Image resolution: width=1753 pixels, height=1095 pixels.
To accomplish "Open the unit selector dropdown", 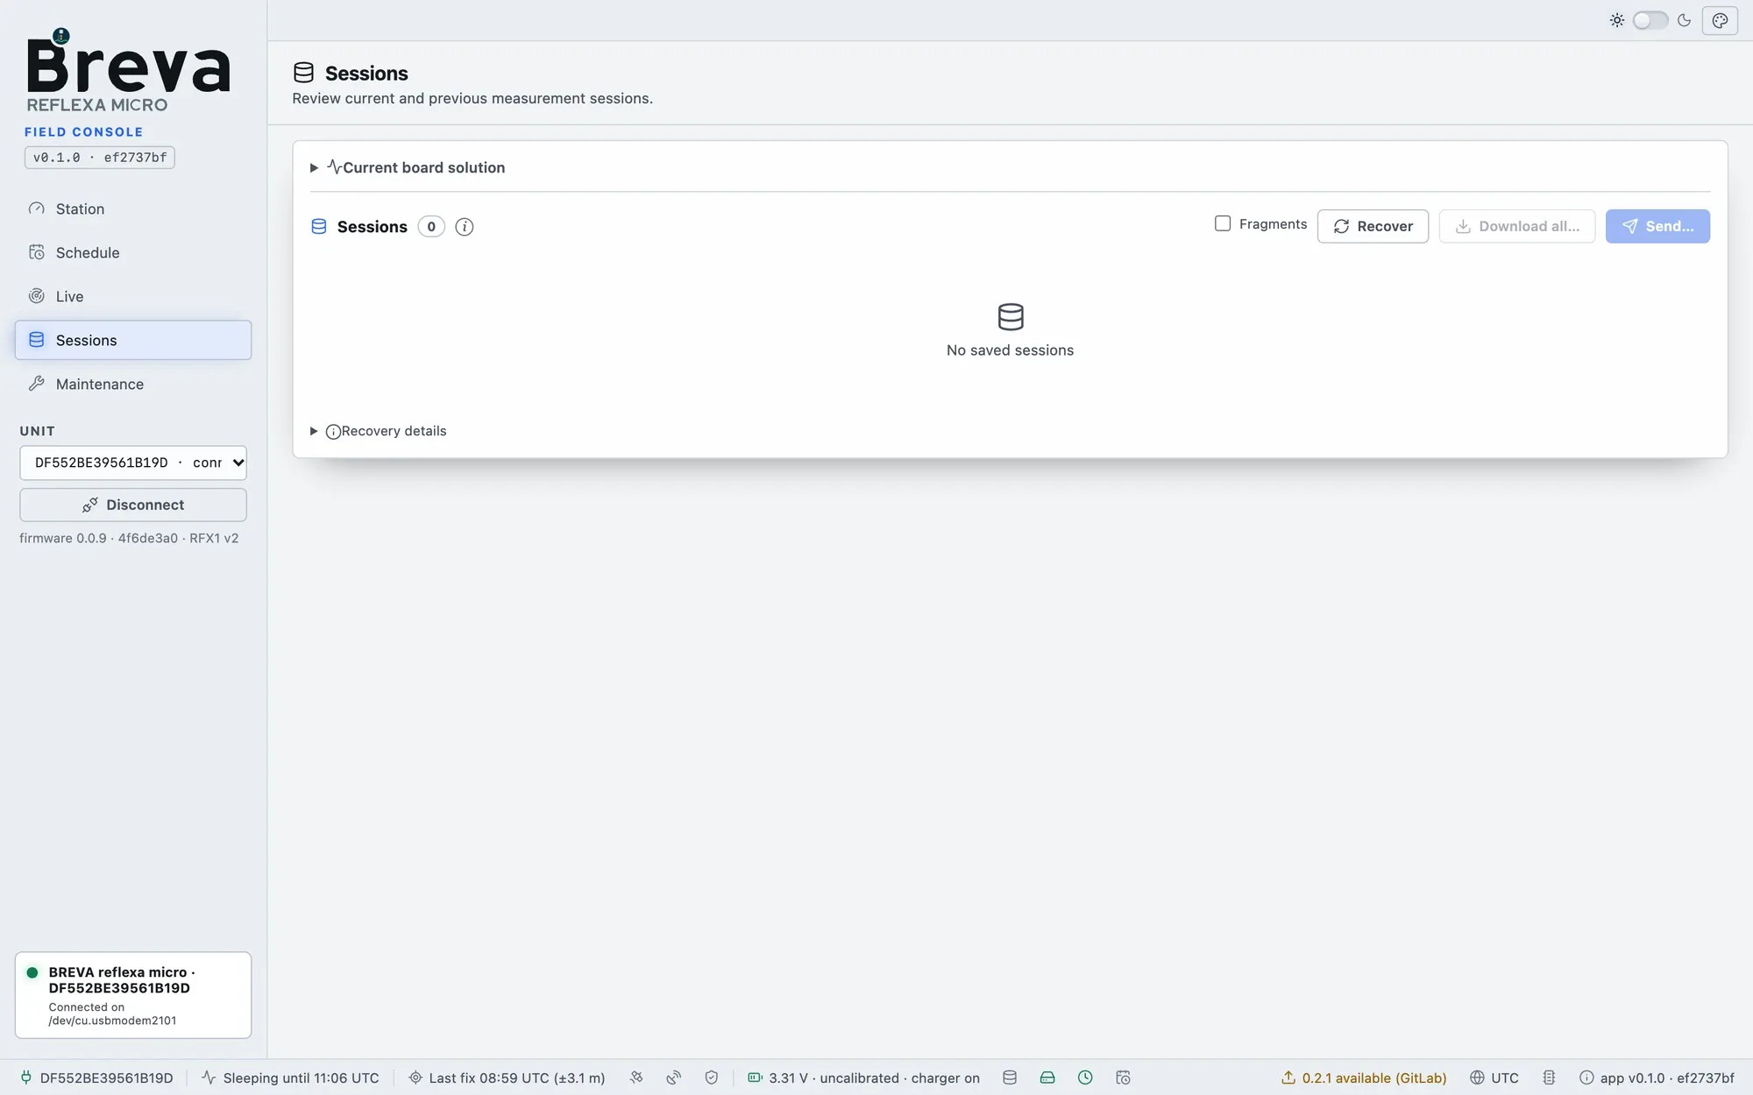I will point(133,463).
